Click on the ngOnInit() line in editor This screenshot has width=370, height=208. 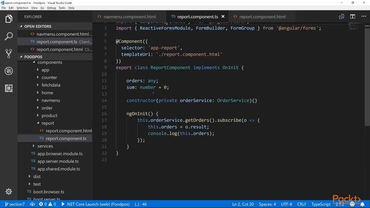tap(142, 114)
